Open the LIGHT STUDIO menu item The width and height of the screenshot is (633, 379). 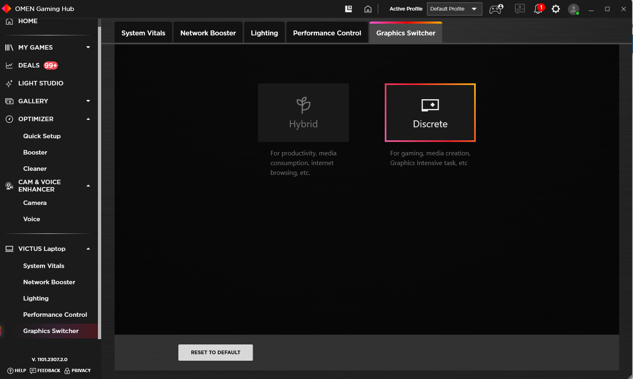pyautogui.click(x=41, y=83)
